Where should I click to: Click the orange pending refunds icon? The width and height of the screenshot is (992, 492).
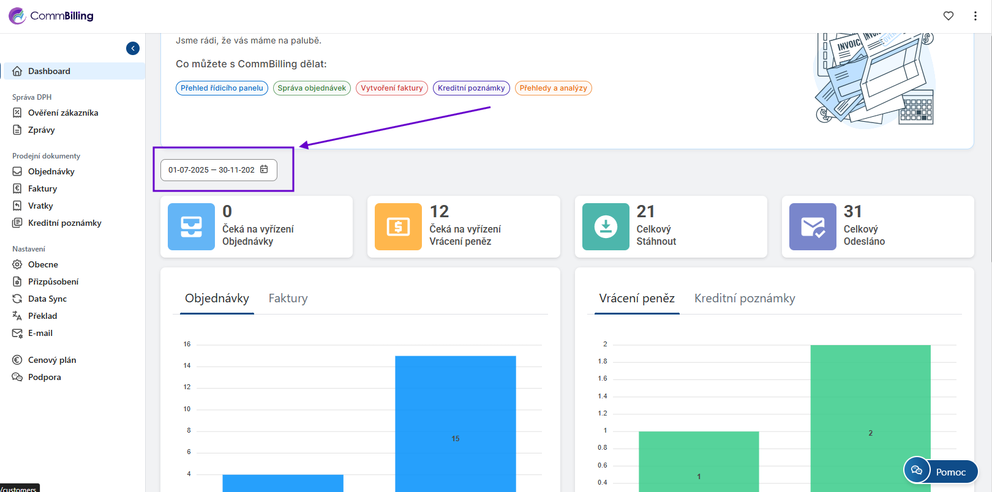(x=398, y=226)
